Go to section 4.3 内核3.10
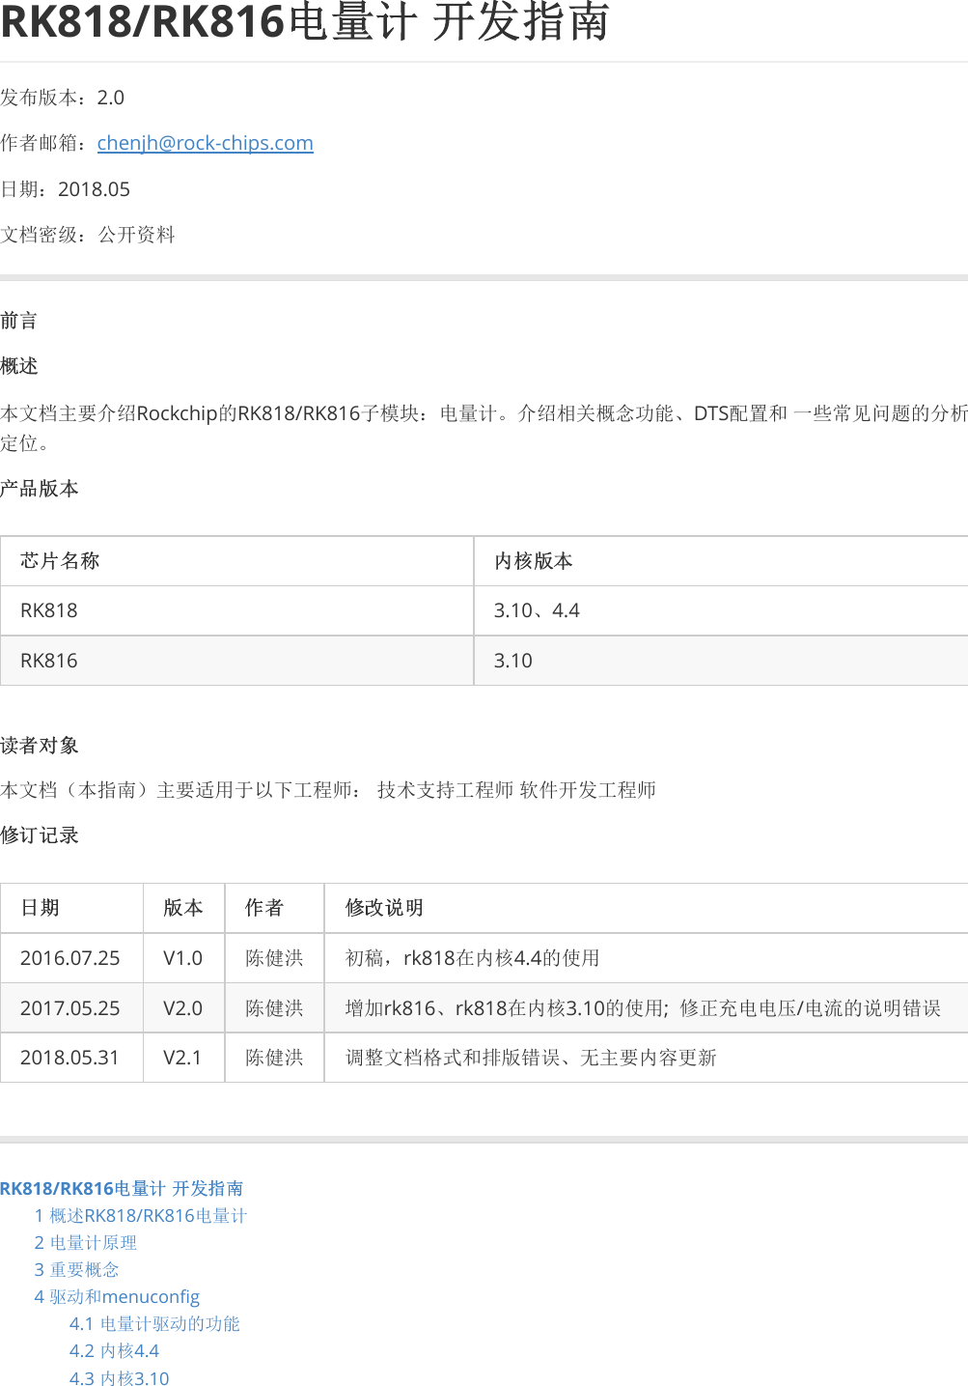This screenshot has width=968, height=1386. [x=119, y=1377]
